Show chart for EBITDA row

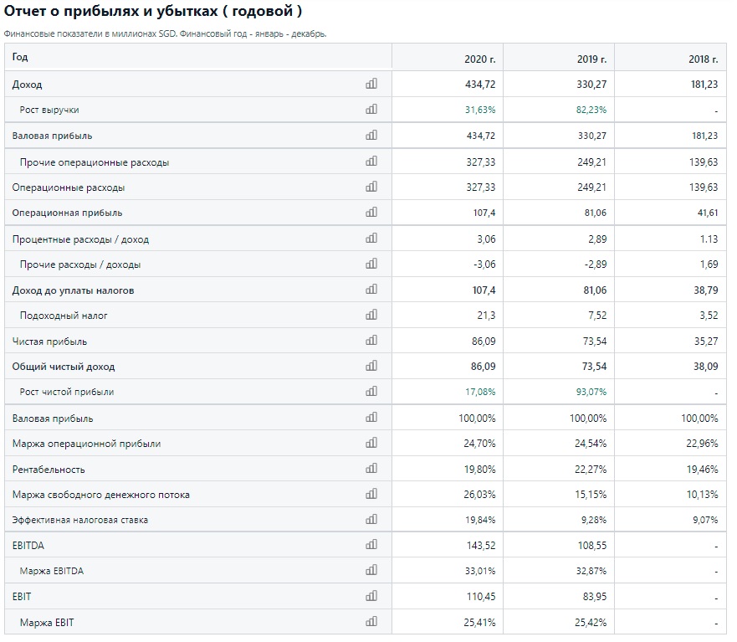371,545
